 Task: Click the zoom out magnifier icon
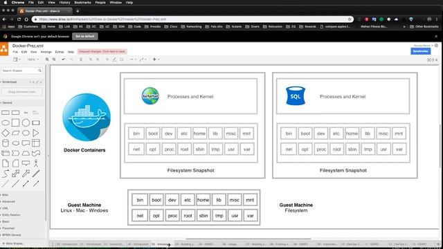[54, 59]
